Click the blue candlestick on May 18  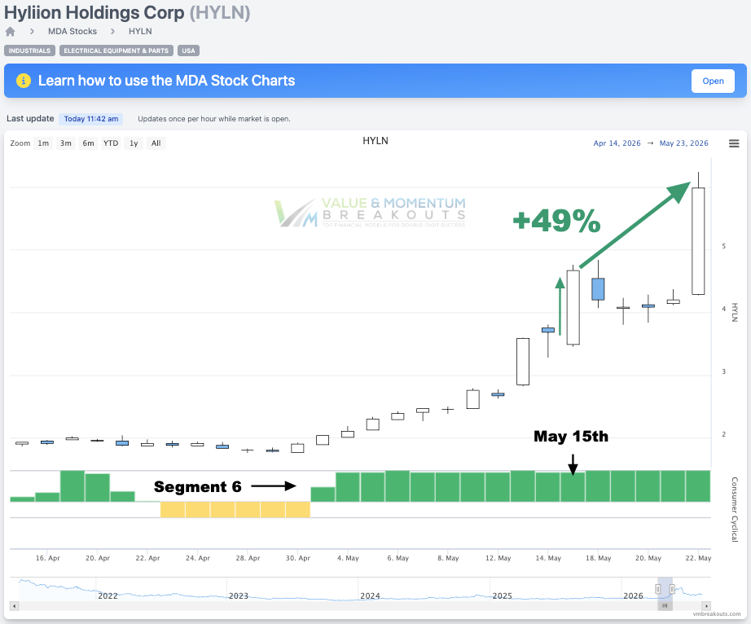(x=598, y=288)
